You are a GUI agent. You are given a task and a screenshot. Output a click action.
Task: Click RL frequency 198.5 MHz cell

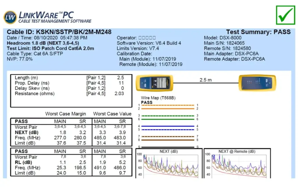click(x=80, y=168)
